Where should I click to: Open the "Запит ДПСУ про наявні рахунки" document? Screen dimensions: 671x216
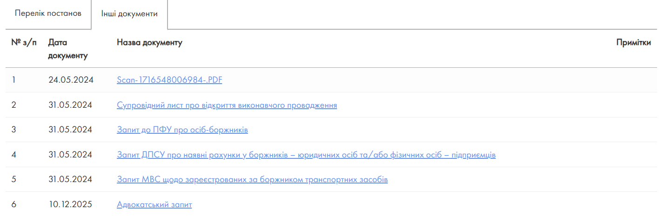(x=306, y=155)
